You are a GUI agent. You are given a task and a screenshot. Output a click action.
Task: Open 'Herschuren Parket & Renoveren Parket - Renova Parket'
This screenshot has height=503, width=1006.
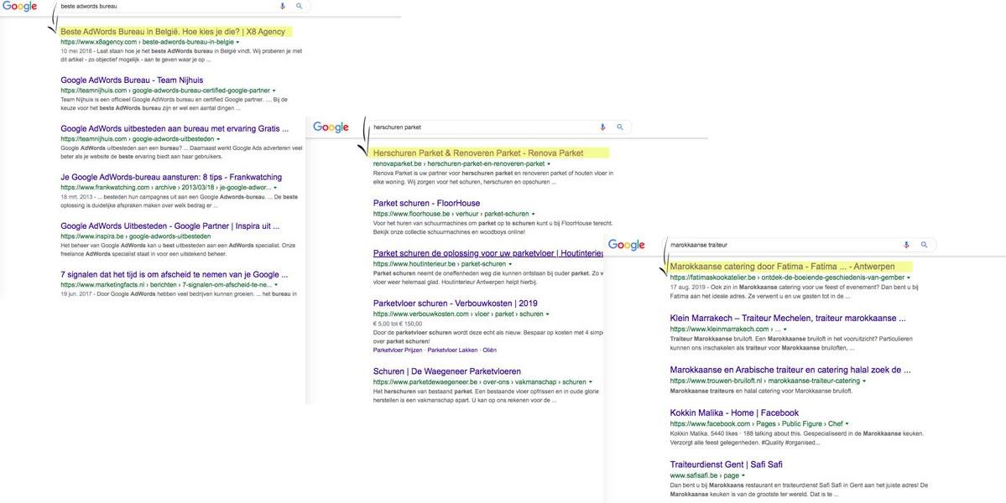[x=478, y=153]
